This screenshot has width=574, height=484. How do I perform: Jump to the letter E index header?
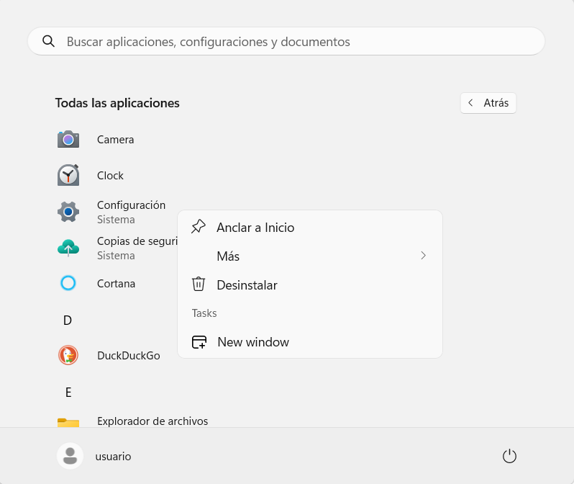tap(68, 393)
